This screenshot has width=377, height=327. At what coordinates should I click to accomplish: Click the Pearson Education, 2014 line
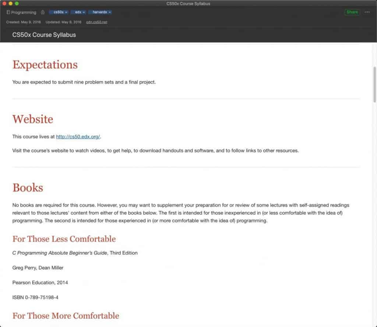40,282
